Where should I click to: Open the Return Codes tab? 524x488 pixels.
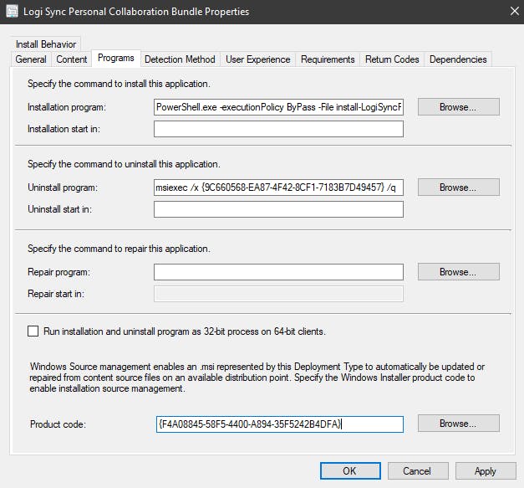392,59
